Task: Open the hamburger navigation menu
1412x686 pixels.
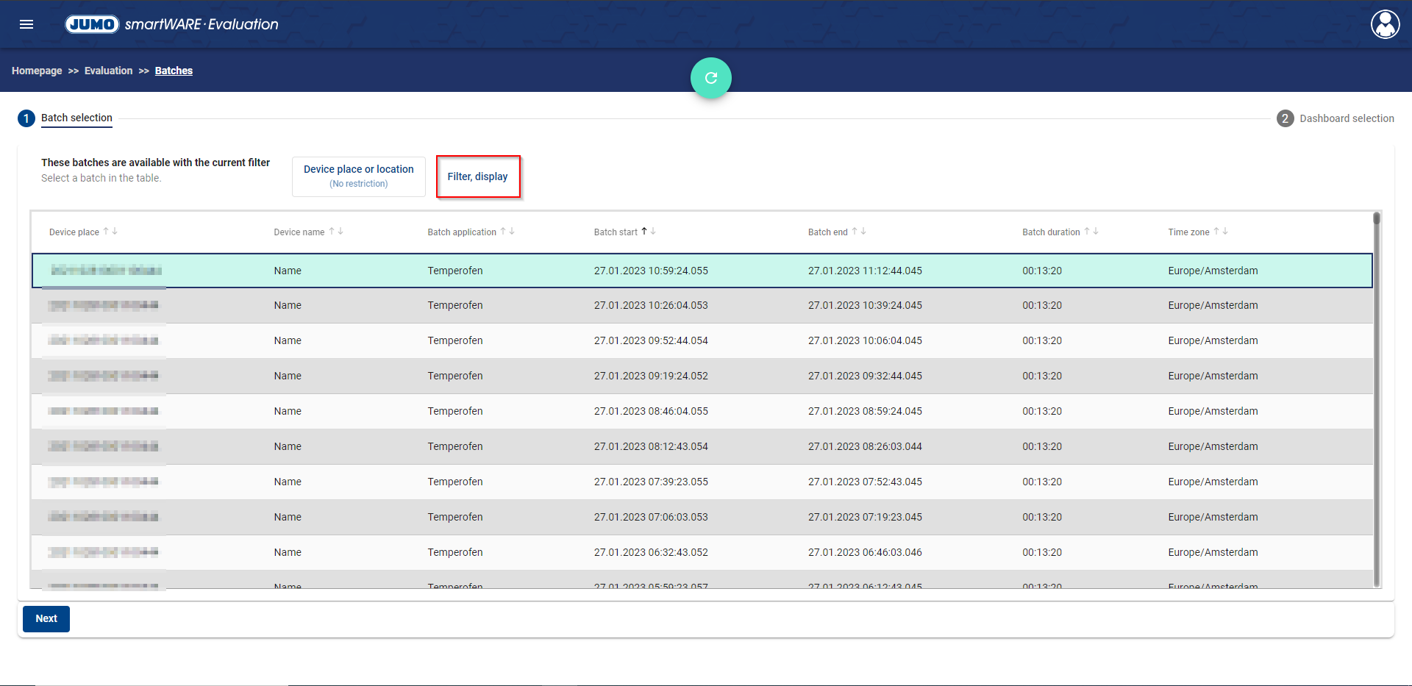Action: coord(26,24)
